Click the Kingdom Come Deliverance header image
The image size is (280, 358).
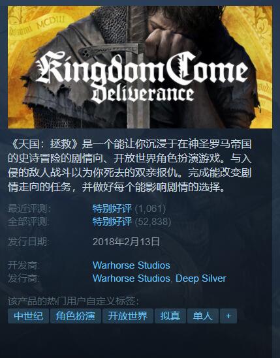coord(140,67)
